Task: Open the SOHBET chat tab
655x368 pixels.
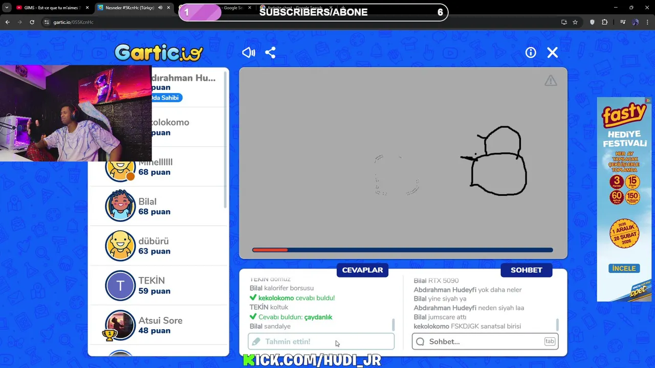Action: coord(526,270)
